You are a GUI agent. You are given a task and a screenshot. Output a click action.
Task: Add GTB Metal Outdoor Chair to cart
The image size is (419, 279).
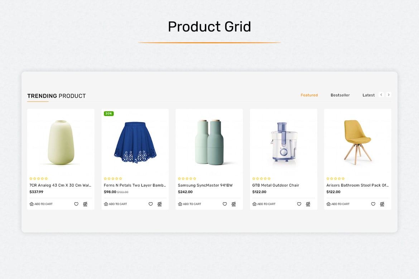coord(264,204)
